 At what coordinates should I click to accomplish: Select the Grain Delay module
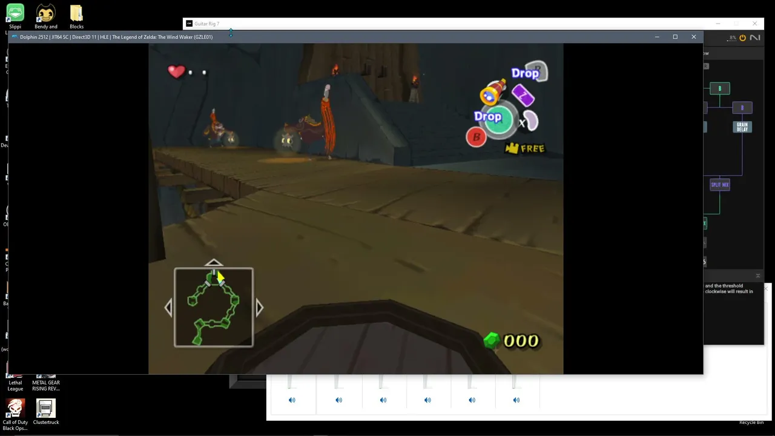click(742, 127)
